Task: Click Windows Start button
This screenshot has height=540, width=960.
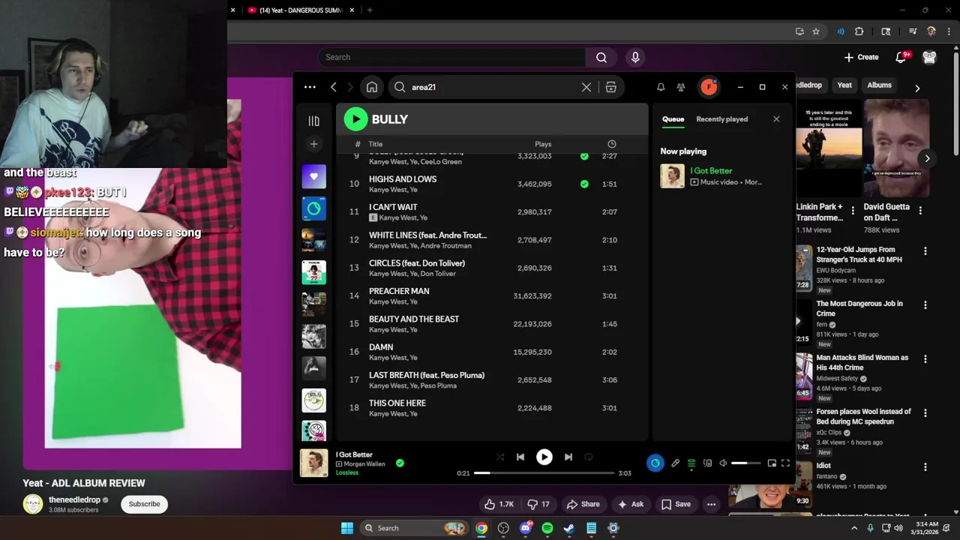Action: point(347,528)
